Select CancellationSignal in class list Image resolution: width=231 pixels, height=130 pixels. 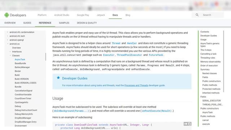23,91
